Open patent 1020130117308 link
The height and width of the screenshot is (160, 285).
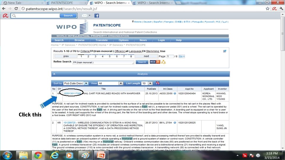[72, 93]
